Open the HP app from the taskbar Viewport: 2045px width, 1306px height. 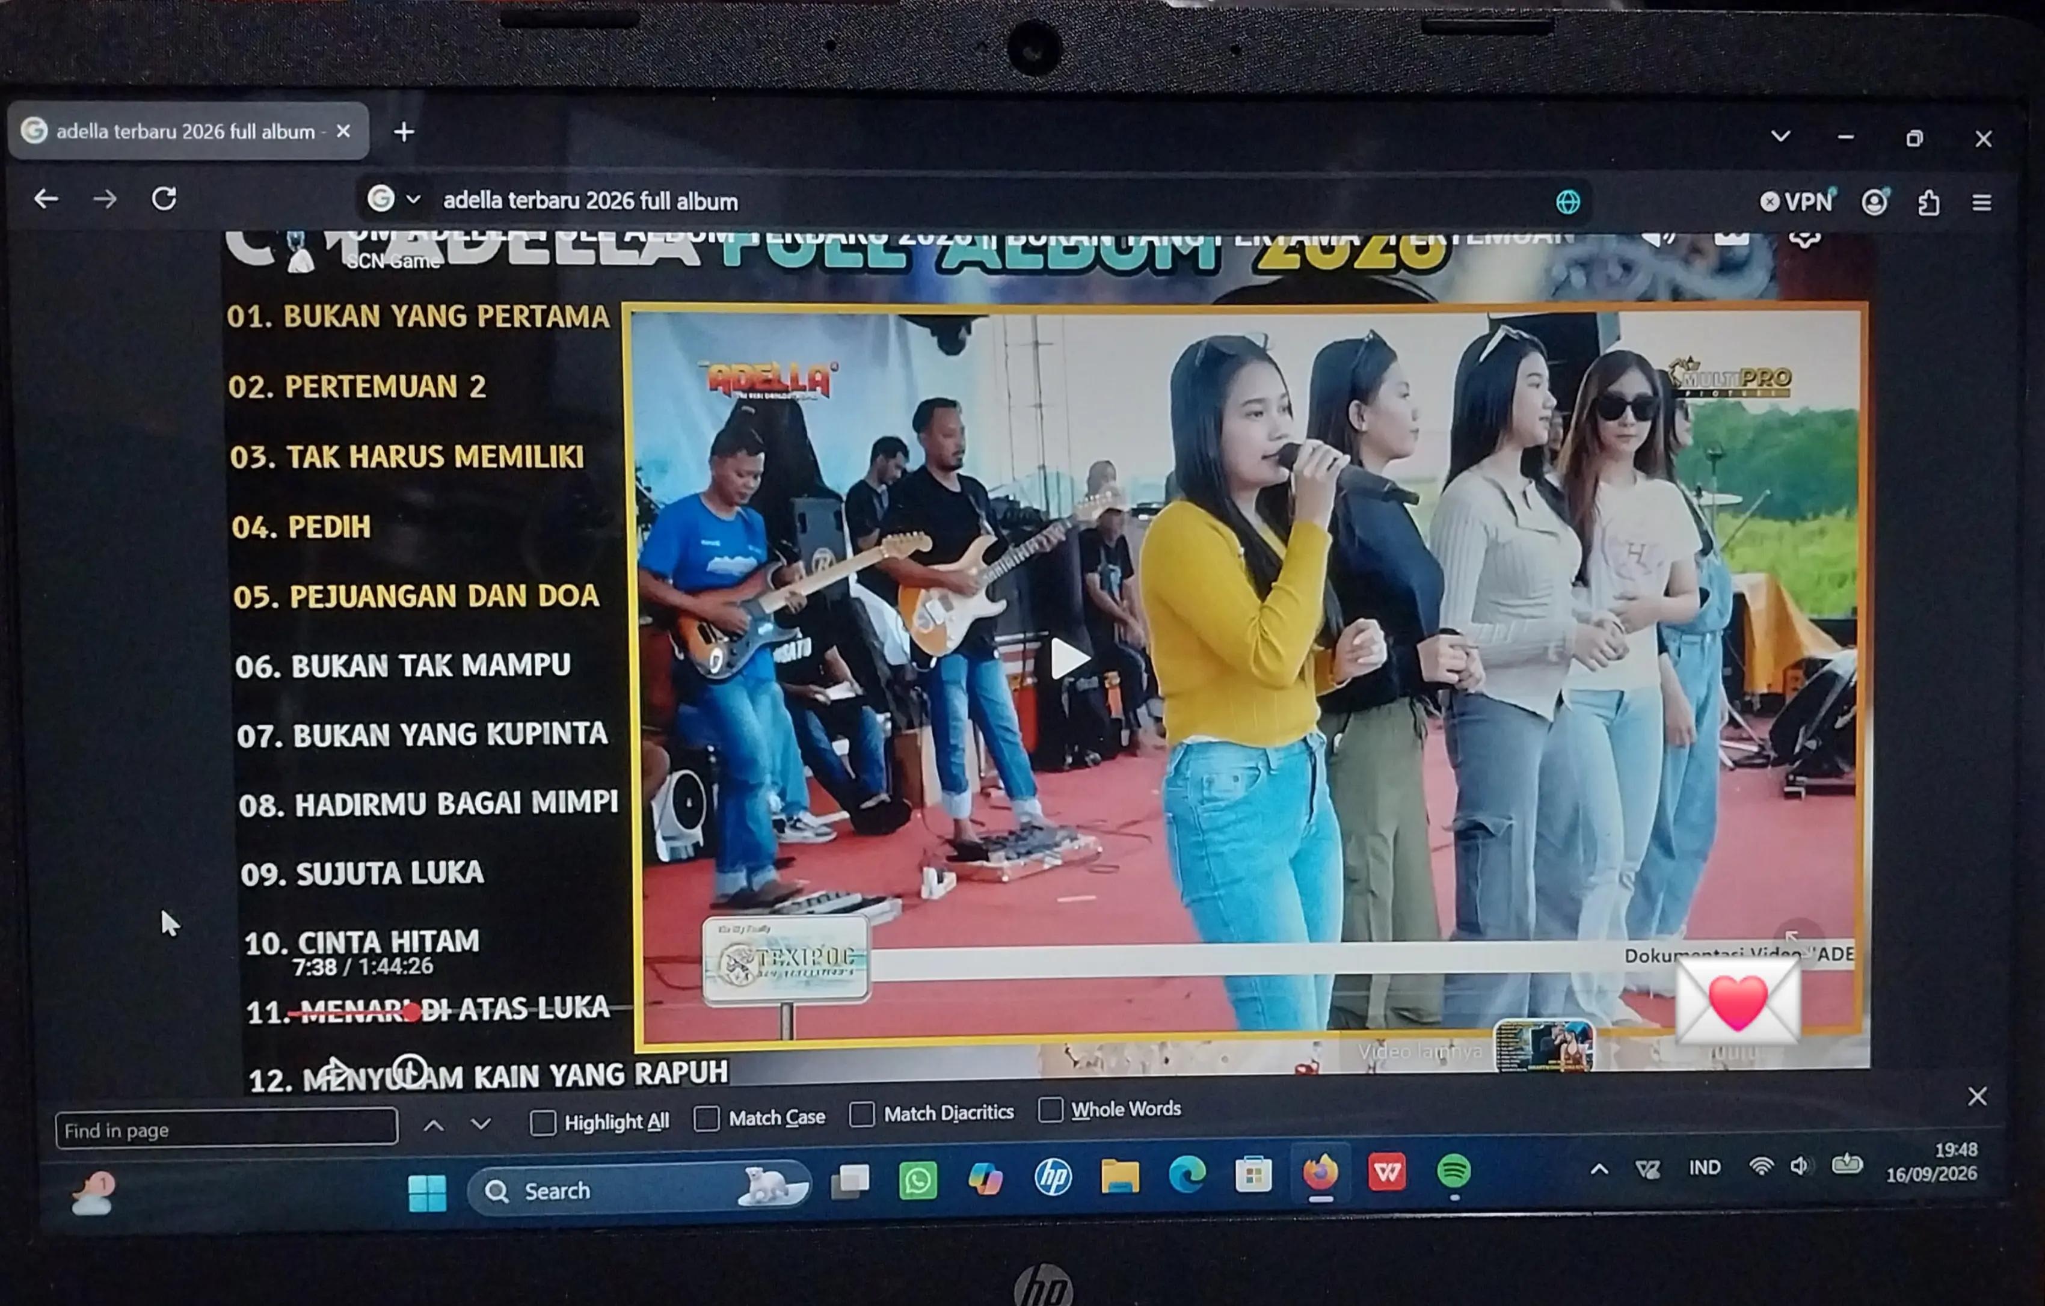[x=1052, y=1177]
